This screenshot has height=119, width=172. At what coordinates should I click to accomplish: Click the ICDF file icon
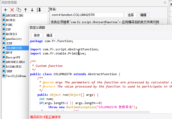coord(4,43)
